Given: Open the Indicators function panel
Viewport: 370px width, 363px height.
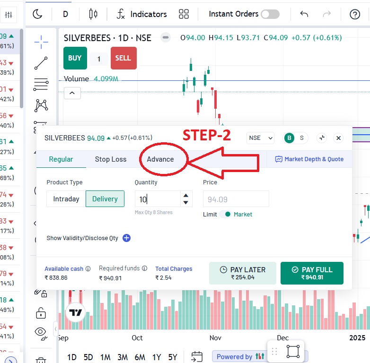Looking at the screenshot, I should [x=142, y=14].
